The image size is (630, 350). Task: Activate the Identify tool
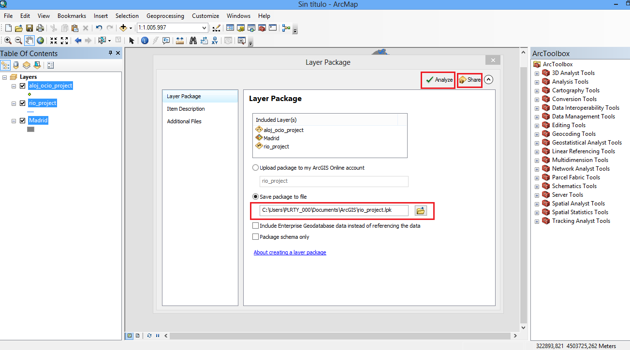pyautogui.click(x=145, y=41)
